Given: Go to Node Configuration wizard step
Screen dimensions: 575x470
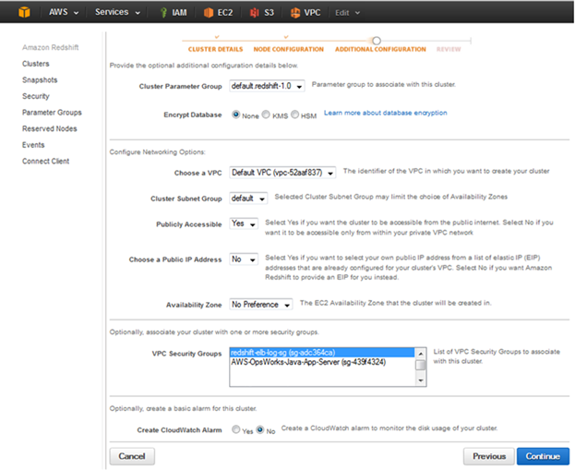Looking at the screenshot, I should tap(289, 49).
